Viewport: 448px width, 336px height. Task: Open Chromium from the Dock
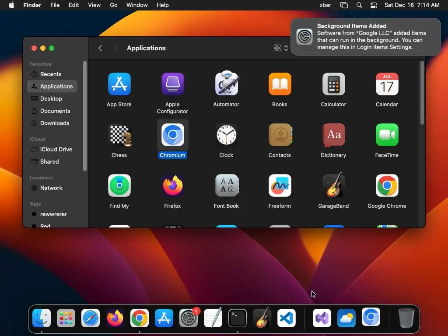(371, 318)
